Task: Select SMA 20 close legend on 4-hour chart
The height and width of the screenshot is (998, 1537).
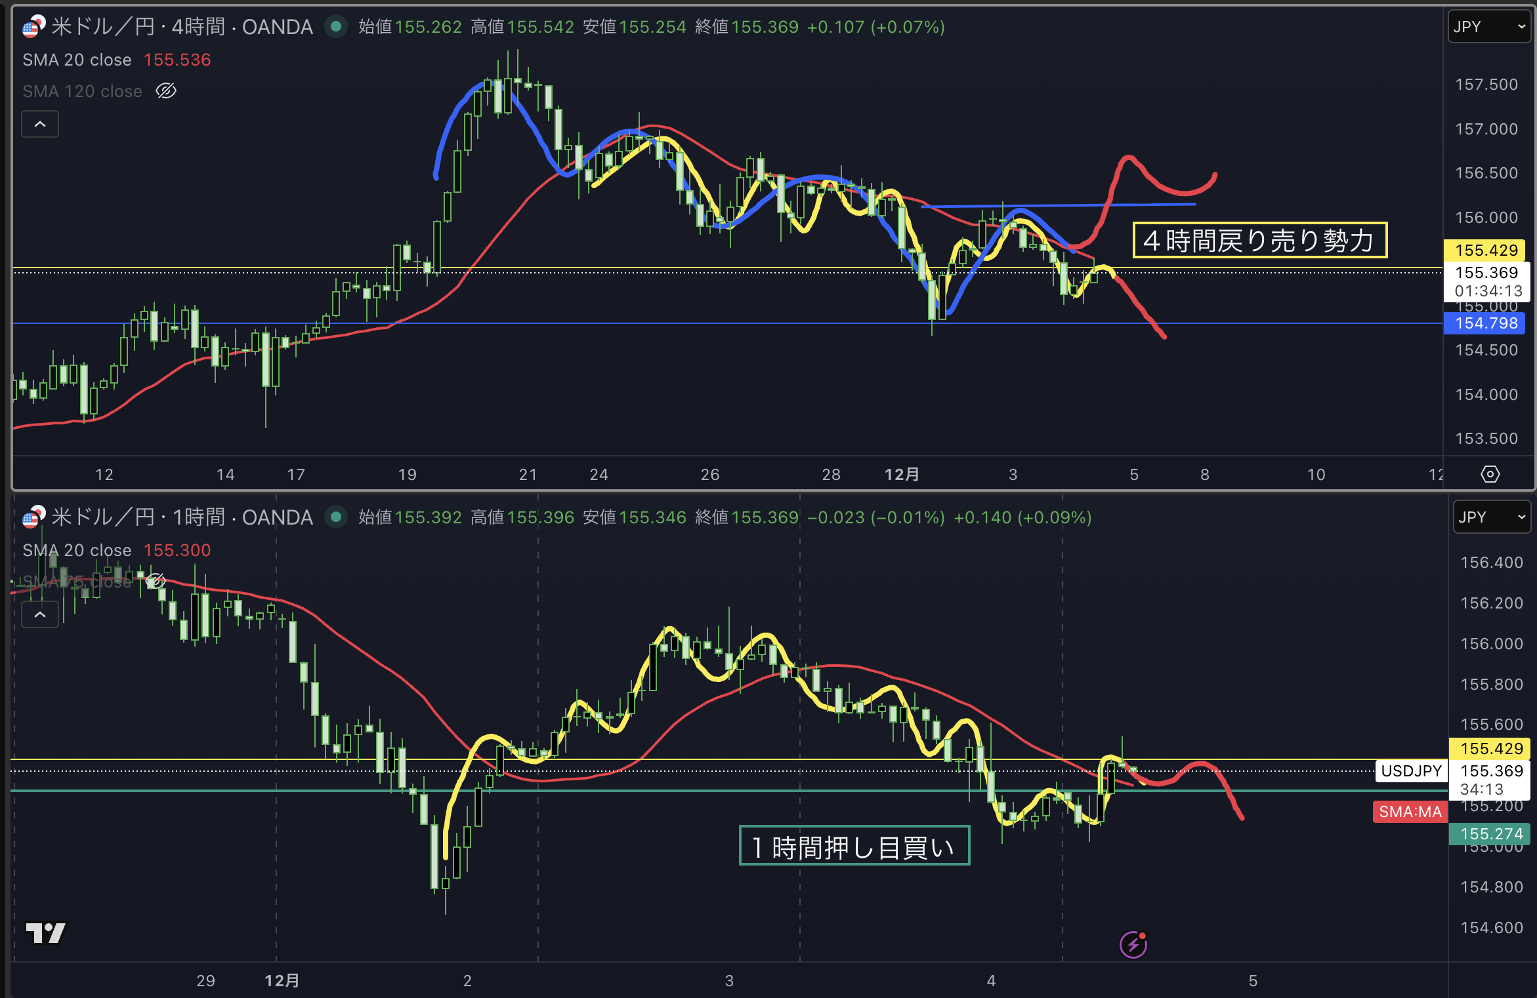Action: pos(77,60)
